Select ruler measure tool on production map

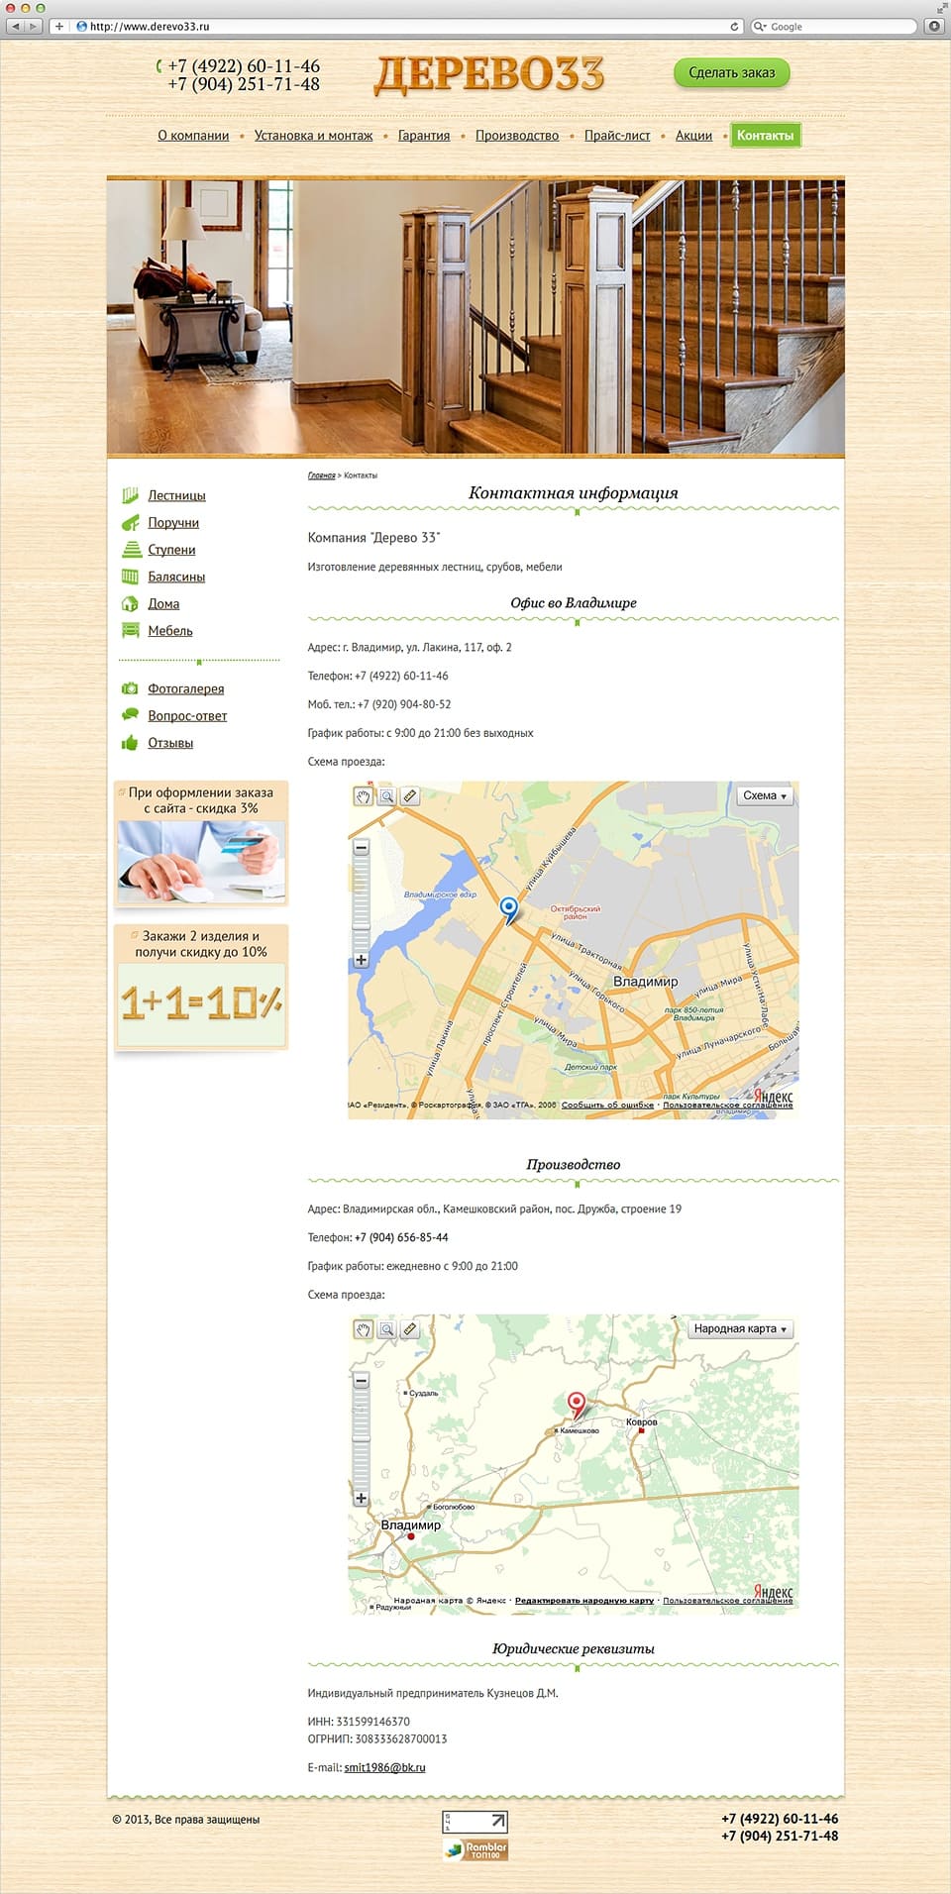tap(410, 1329)
